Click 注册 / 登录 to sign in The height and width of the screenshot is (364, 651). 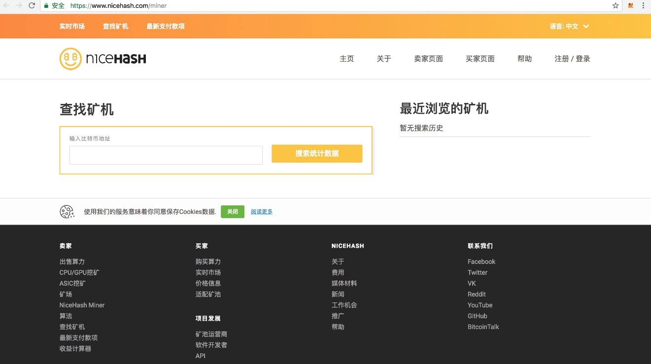click(x=573, y=59)
